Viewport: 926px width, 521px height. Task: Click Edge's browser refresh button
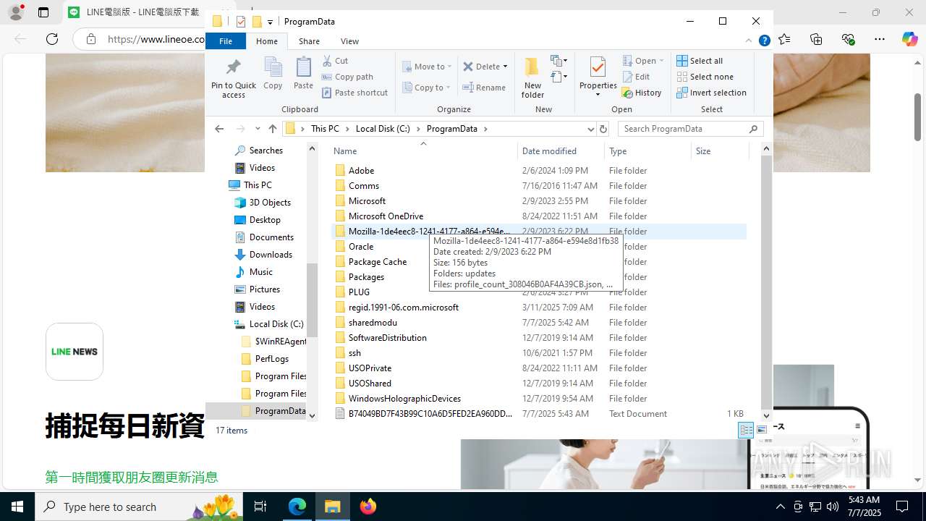coord(52,39)
